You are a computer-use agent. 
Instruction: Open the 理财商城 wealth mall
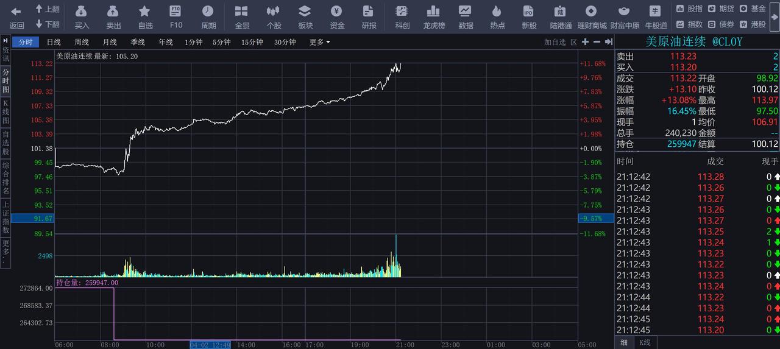(x=592, y=17)
